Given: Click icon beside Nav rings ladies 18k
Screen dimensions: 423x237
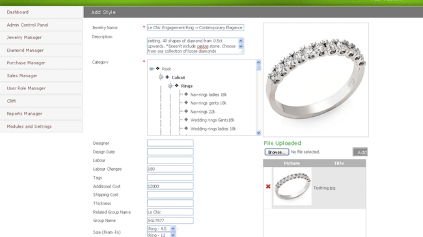Looking at the screenshot, I should 186,94.
